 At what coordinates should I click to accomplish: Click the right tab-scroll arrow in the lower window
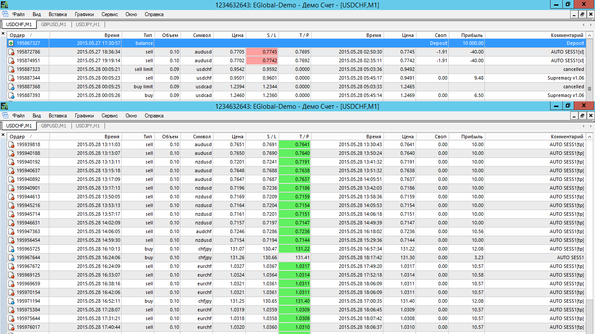(x=591, y=126)
